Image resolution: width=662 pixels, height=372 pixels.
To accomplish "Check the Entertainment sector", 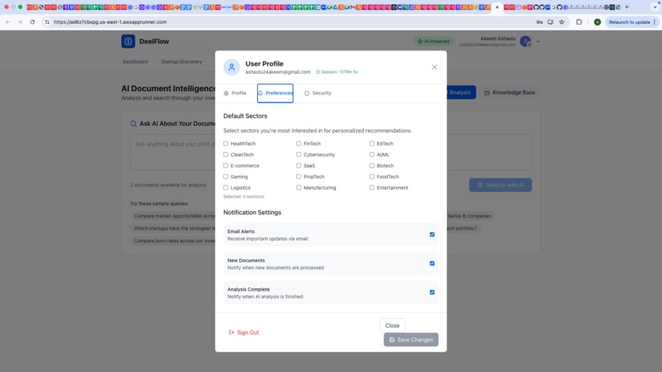I will pyautogui.click(x=371, y=187).
